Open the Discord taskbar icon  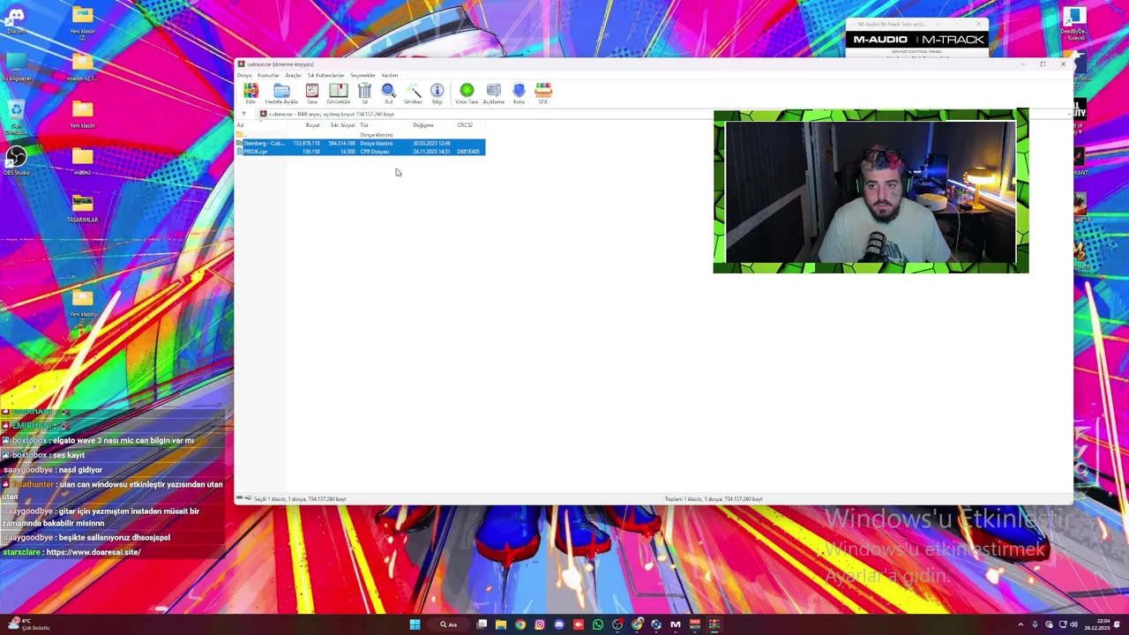(x=559, y=624)
